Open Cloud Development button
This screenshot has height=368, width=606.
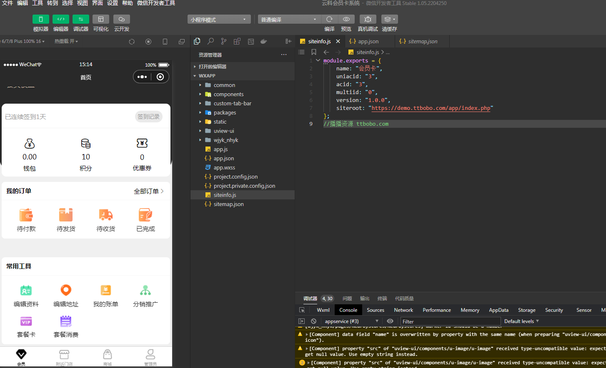(x=122, y=19)
